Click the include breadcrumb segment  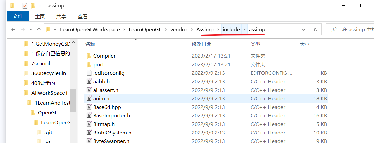coord(231,30)
